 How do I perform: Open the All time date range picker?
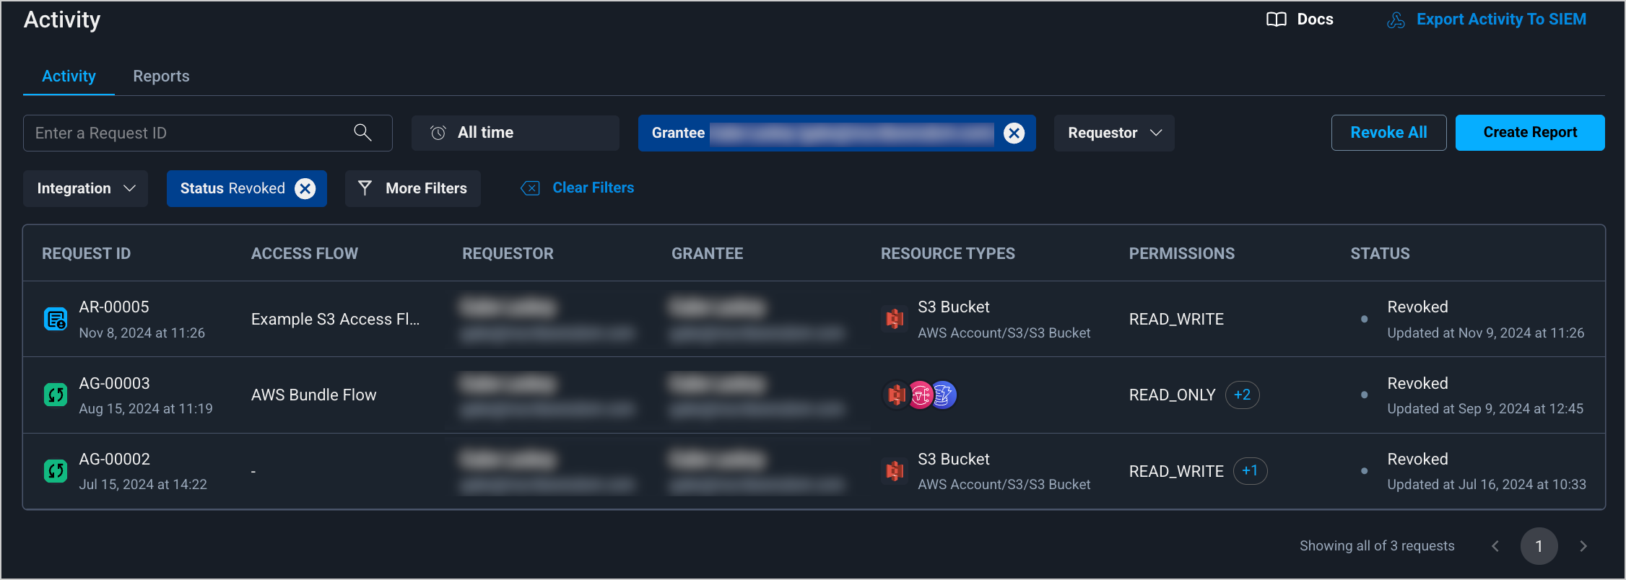[x=515, y=133]
